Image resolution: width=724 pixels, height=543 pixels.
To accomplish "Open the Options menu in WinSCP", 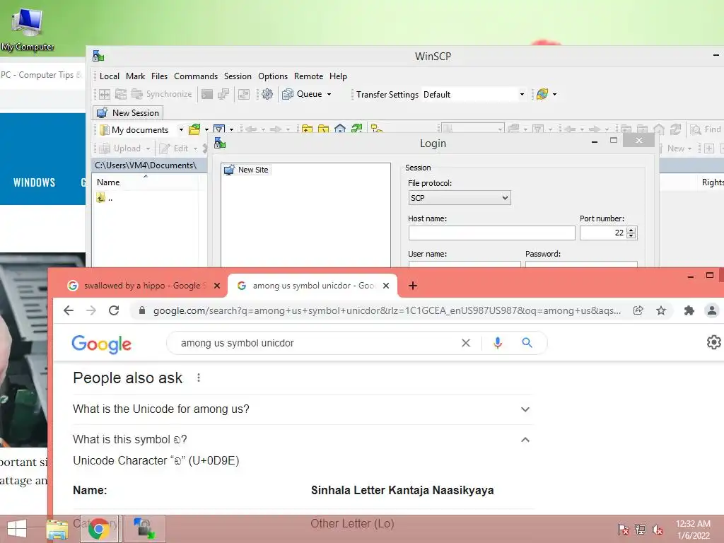I will click(273, 76).
